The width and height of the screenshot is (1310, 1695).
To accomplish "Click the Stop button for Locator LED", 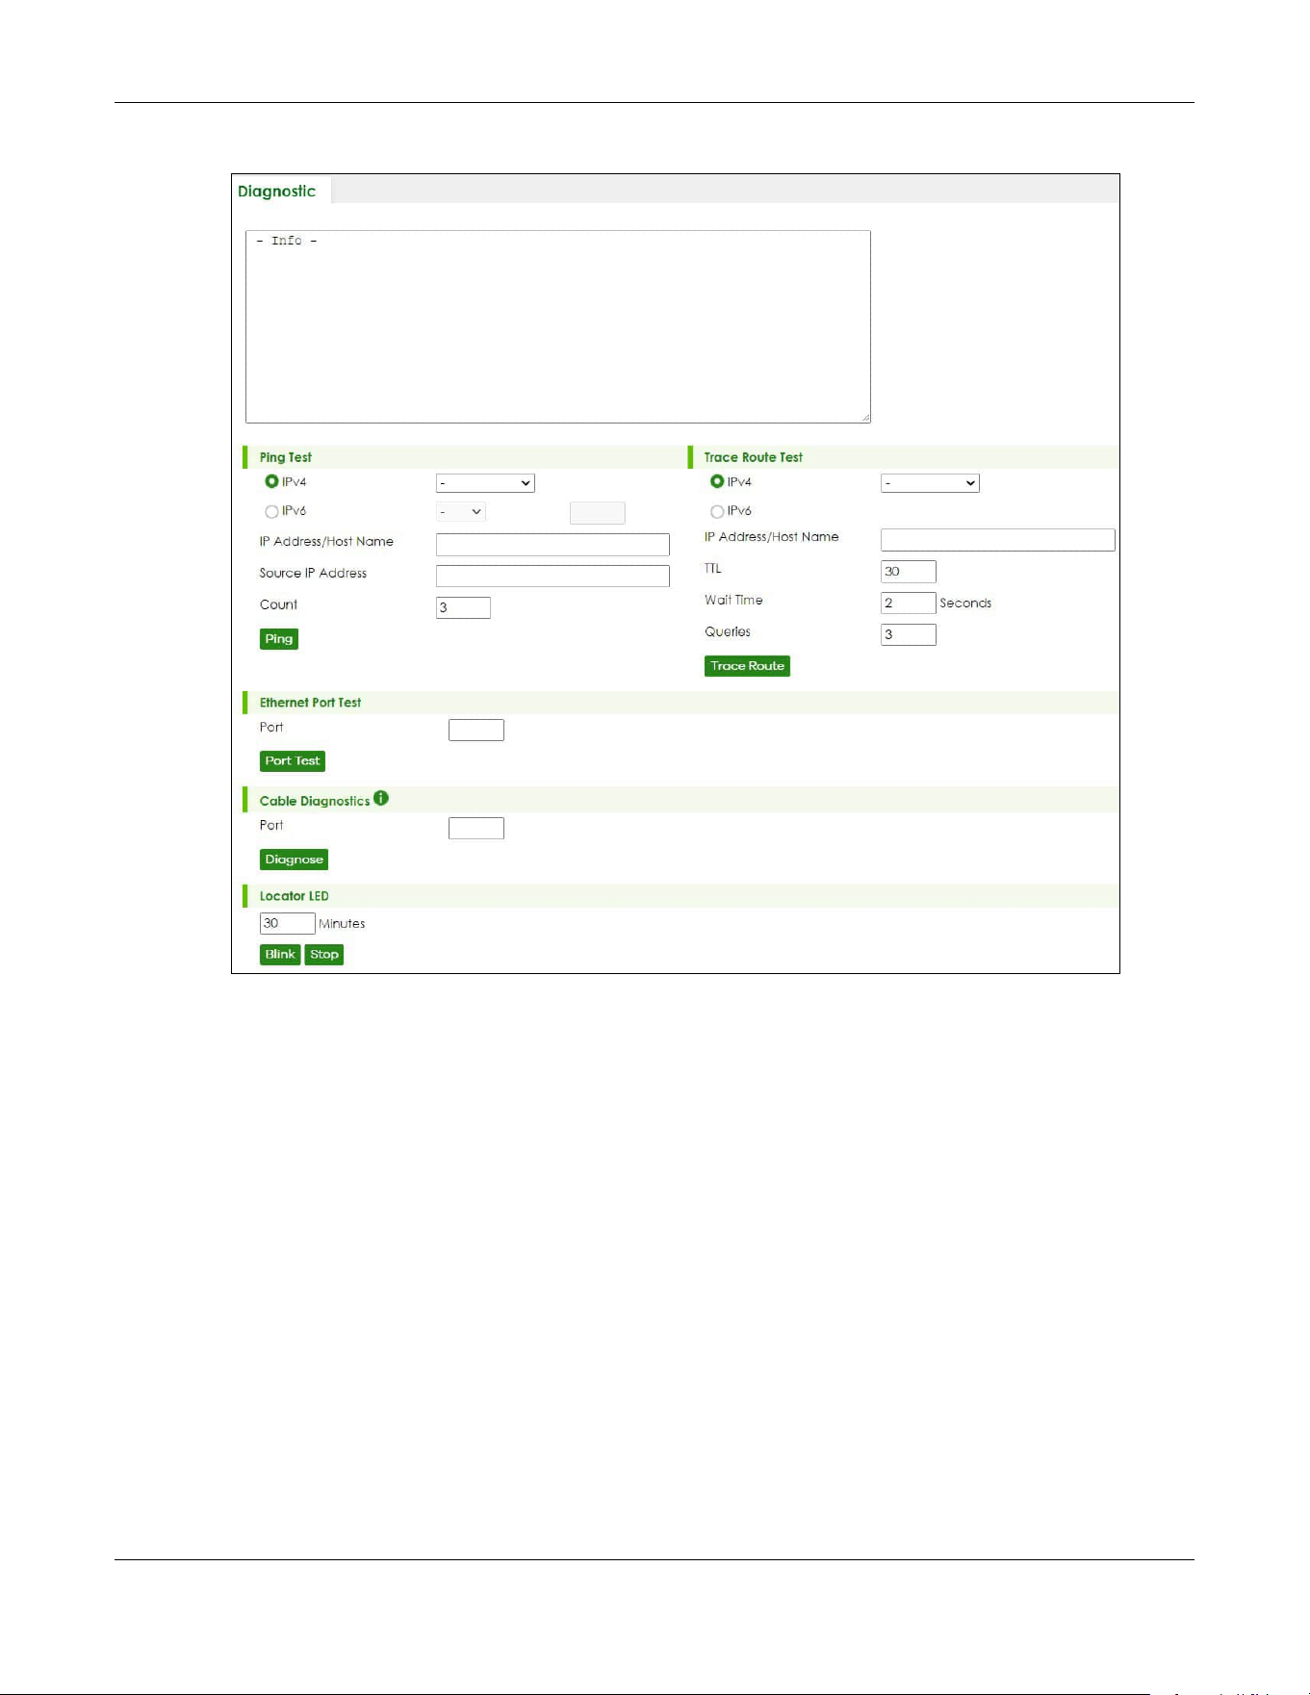I will click(x=324, y=955).
